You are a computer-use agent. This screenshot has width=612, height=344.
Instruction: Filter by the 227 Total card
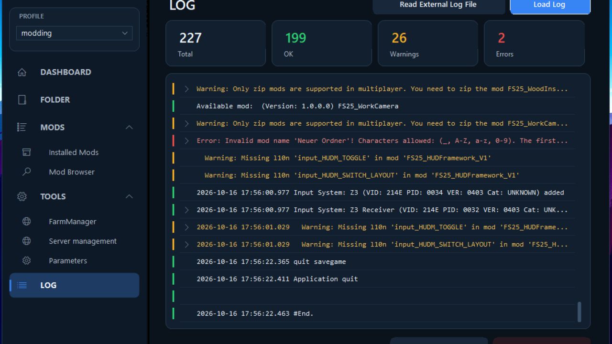click(216, 43)
